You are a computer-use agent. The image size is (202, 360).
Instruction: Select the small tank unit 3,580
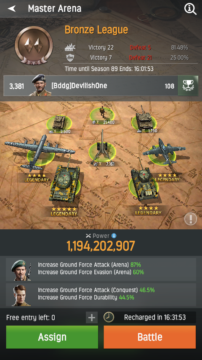[59, 124]
